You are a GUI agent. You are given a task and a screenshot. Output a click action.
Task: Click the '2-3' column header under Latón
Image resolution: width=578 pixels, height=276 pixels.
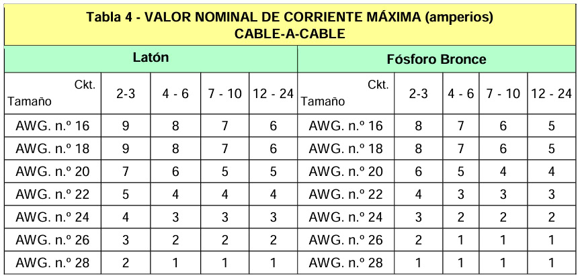(x=126, y=94)
